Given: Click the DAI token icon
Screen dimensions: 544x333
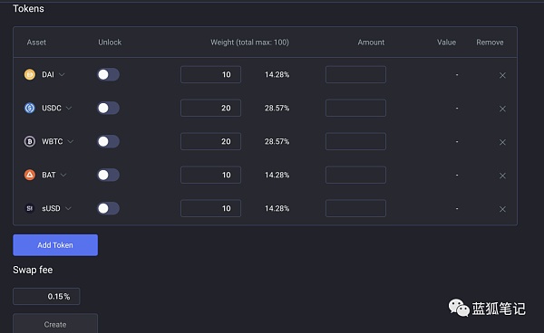Looking at the screenshot, I should 30,74.
